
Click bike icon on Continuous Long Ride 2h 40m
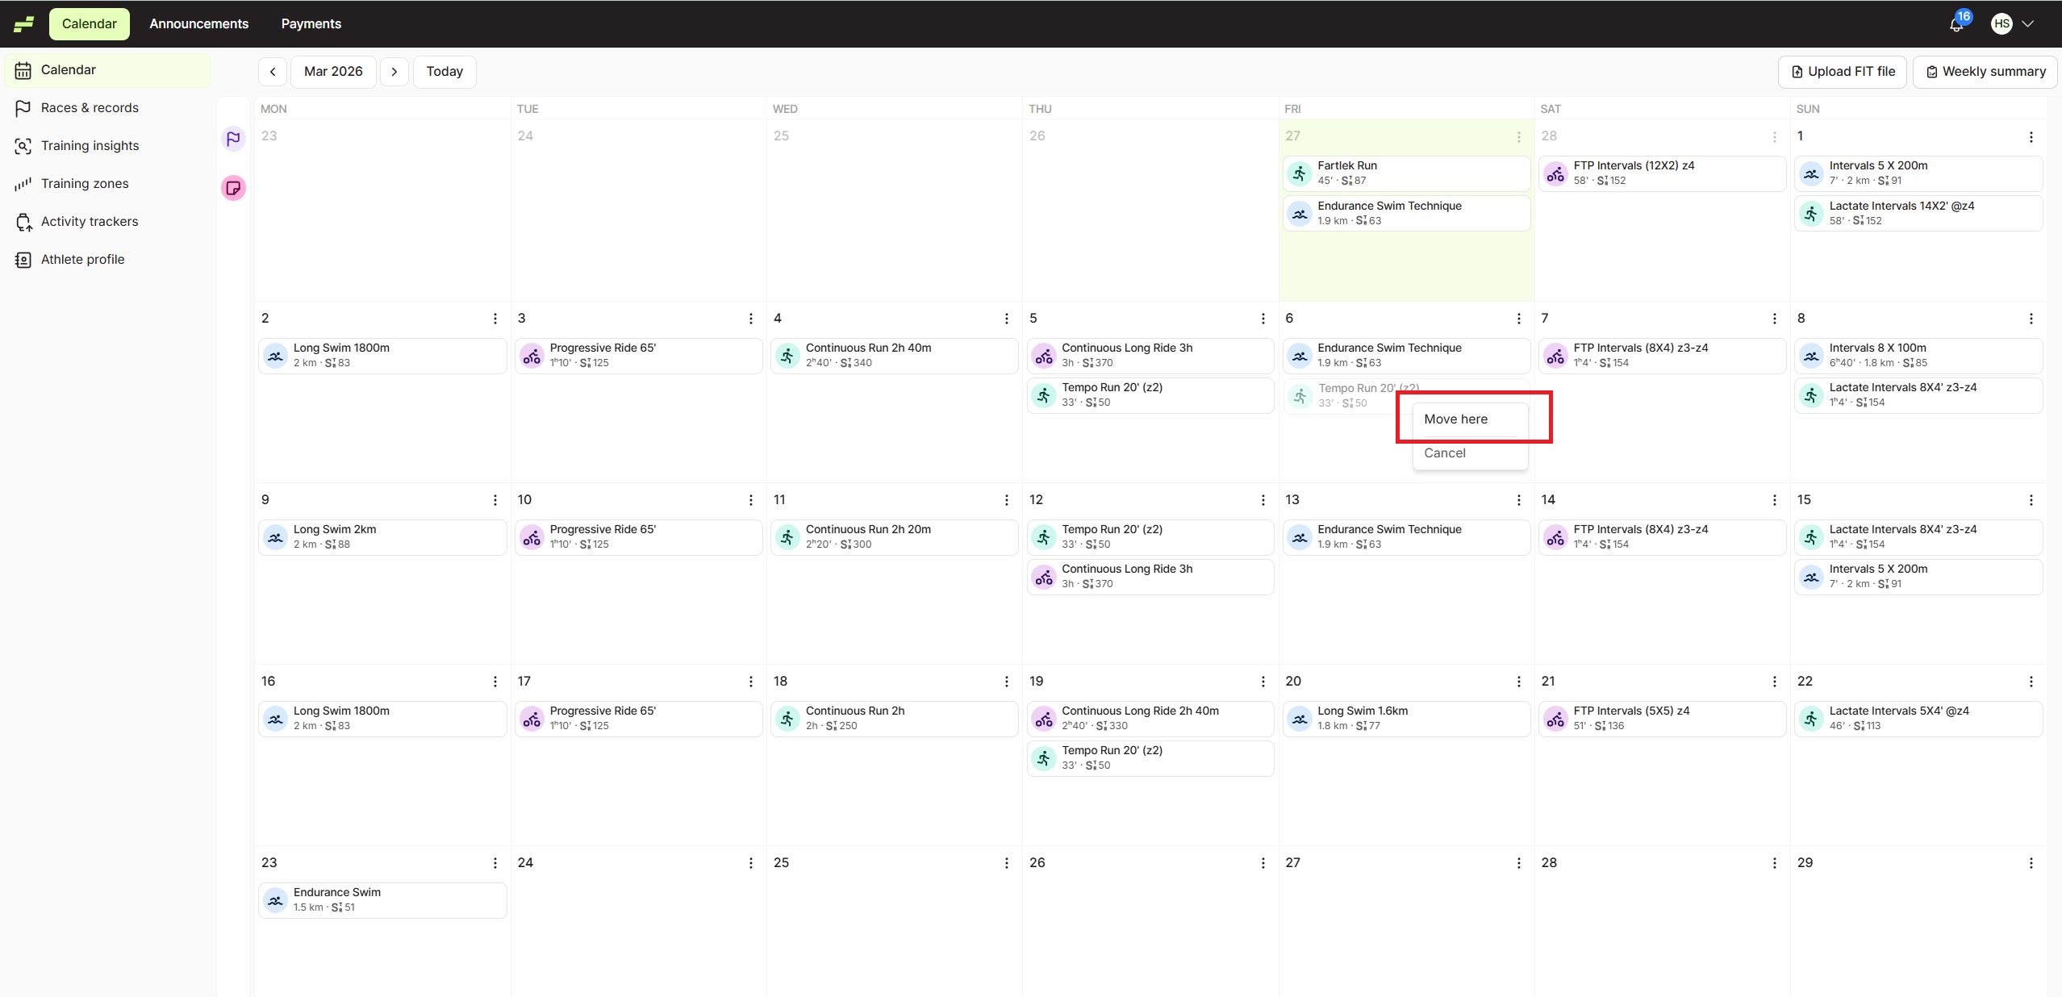tap(1044, 719)
